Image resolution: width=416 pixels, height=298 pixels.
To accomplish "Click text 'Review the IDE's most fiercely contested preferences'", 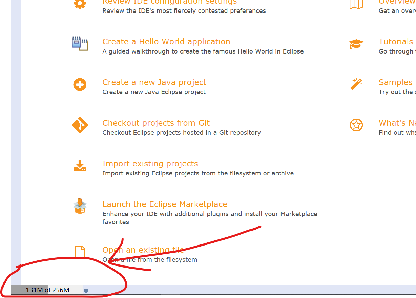I will click(x=184, y=11).
